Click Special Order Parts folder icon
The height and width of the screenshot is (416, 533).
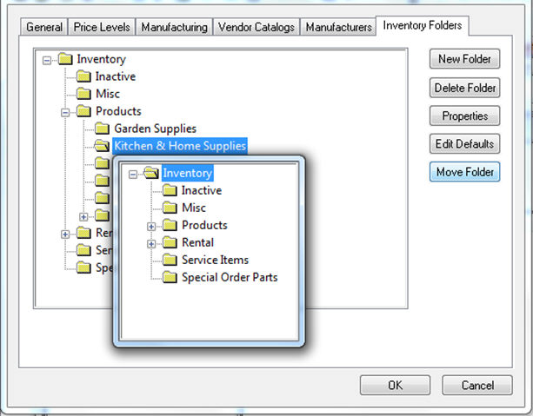[x=169, y=278]
